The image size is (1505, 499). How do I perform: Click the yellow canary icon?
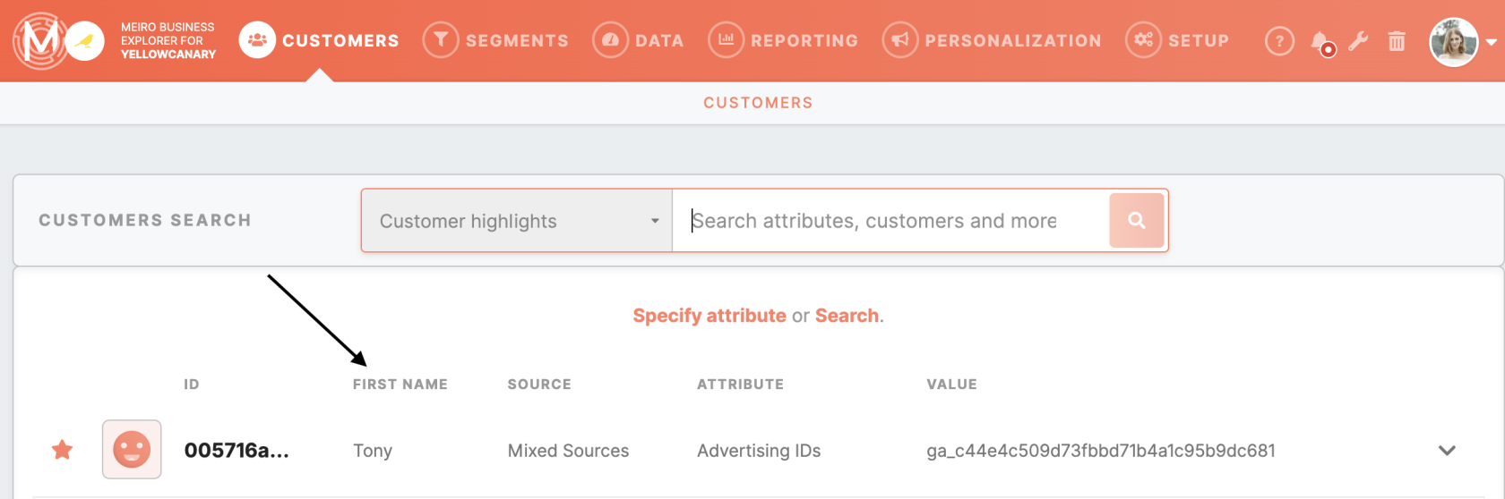tap(85, 41)
